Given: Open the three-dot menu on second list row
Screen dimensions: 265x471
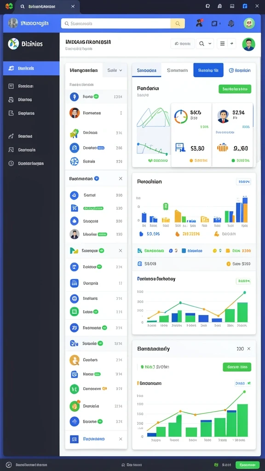Looking at the screenshot, I should click(x=121, y=113).
